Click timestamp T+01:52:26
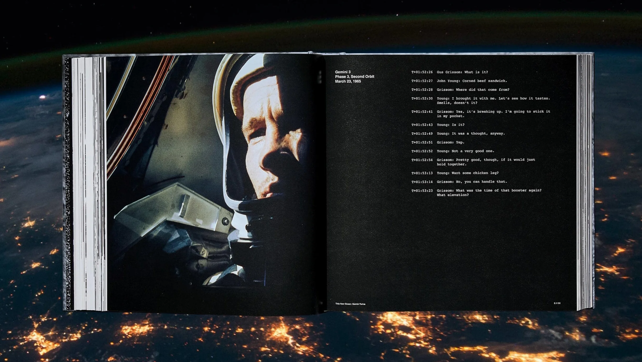This screenshot has width=642, height=362. [422, 72]
